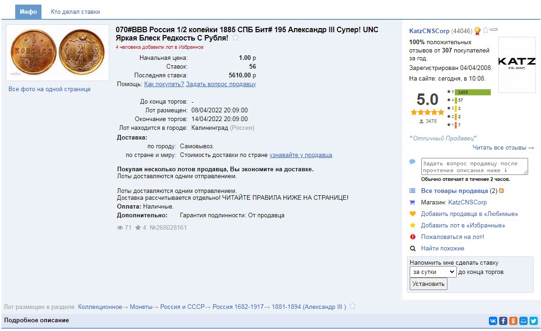Image resolution: width=541 pixels, height=331 pixels.
Task: Share the lot on VK
Action: tap(493, 321)
